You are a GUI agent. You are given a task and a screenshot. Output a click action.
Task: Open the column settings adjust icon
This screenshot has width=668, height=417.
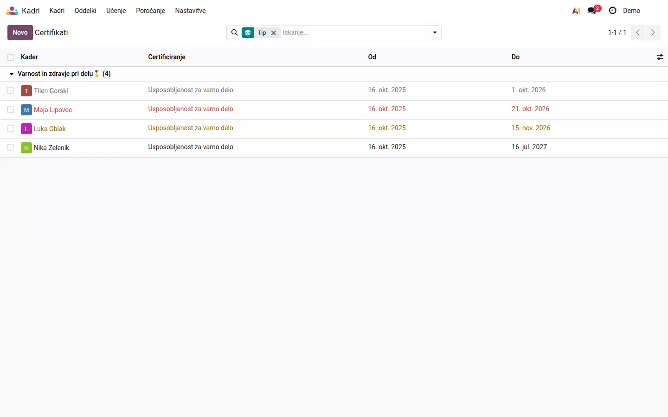(660, 57)
